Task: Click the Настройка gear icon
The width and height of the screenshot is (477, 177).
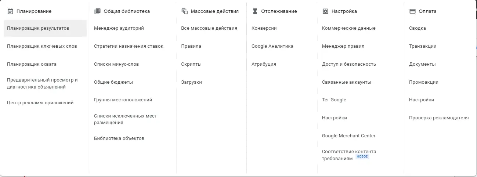Action: (325, 11)
